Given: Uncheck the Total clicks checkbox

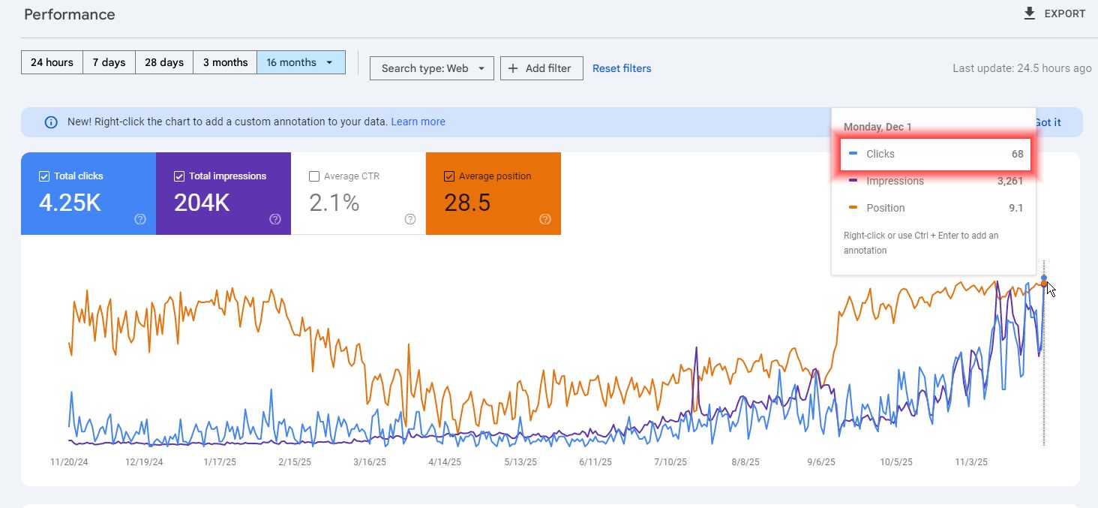Looking at the screenshot, I should [44, 176].
